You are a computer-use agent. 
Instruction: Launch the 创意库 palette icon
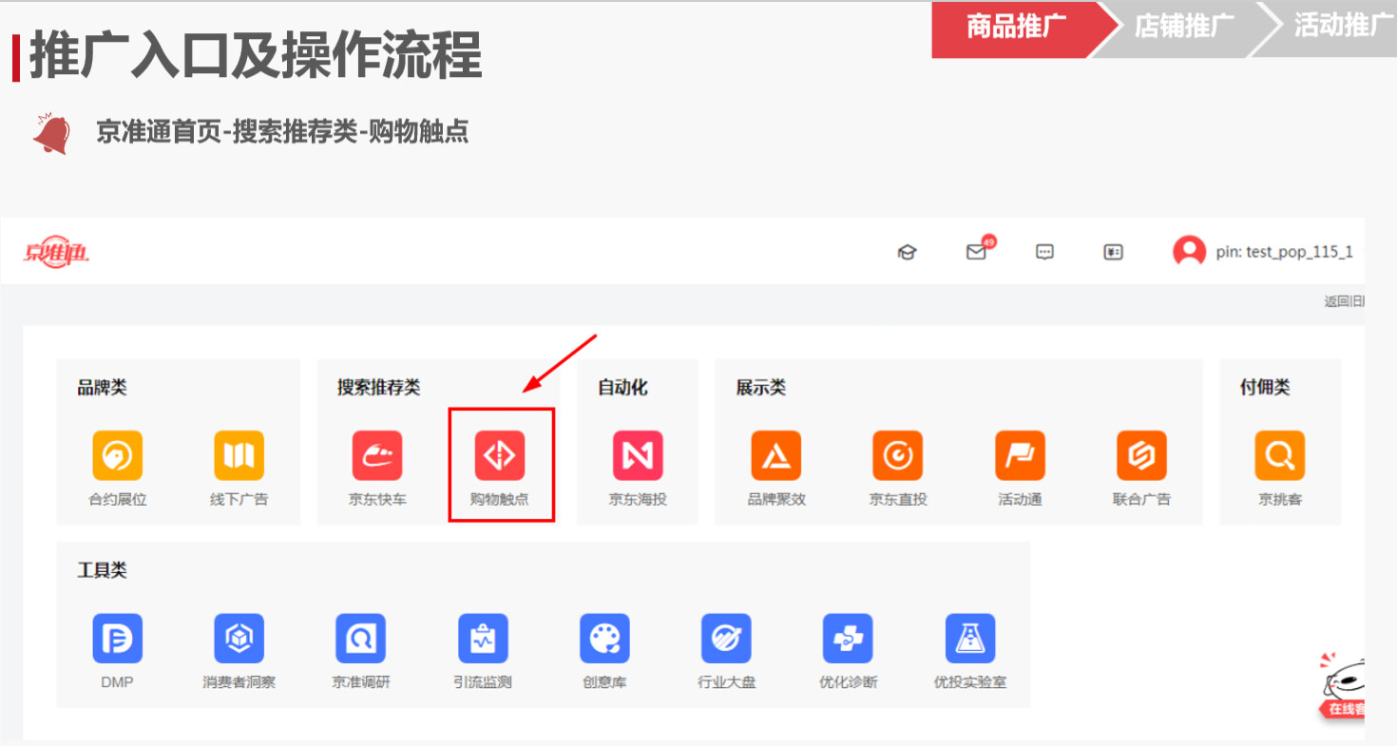604,639
